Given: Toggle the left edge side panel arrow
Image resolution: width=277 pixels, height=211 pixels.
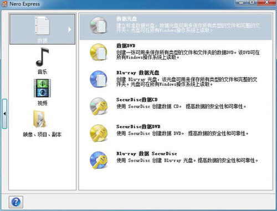Looking at the screenshot, I should pyautogui.click(x=4, y=114).
